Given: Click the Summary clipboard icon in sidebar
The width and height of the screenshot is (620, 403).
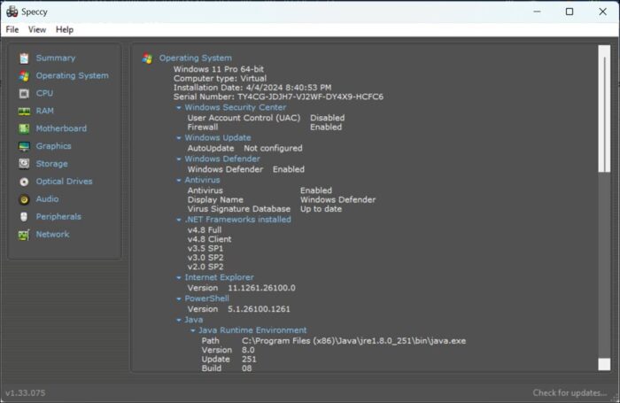Looking at the screenshot, I should click(x=24, y=58).
